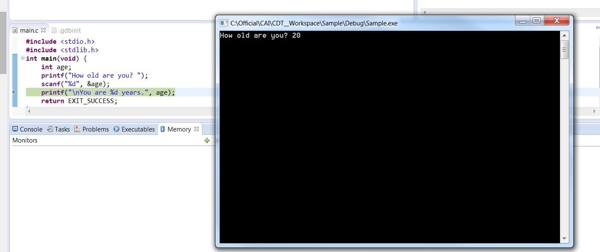Viewport: 600px width, 252px height.
Task: Open the Executables view tab
Action: (134, 129)
